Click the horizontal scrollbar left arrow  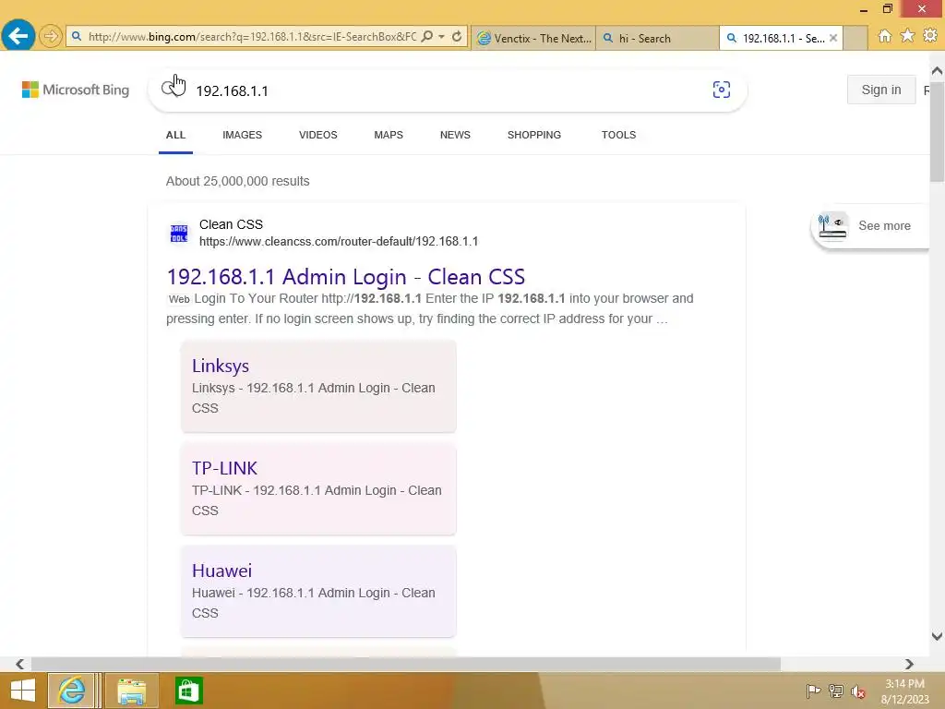point(20,664)
